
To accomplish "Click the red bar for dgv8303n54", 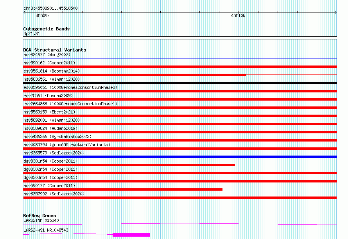I will [x=180, y=181].
